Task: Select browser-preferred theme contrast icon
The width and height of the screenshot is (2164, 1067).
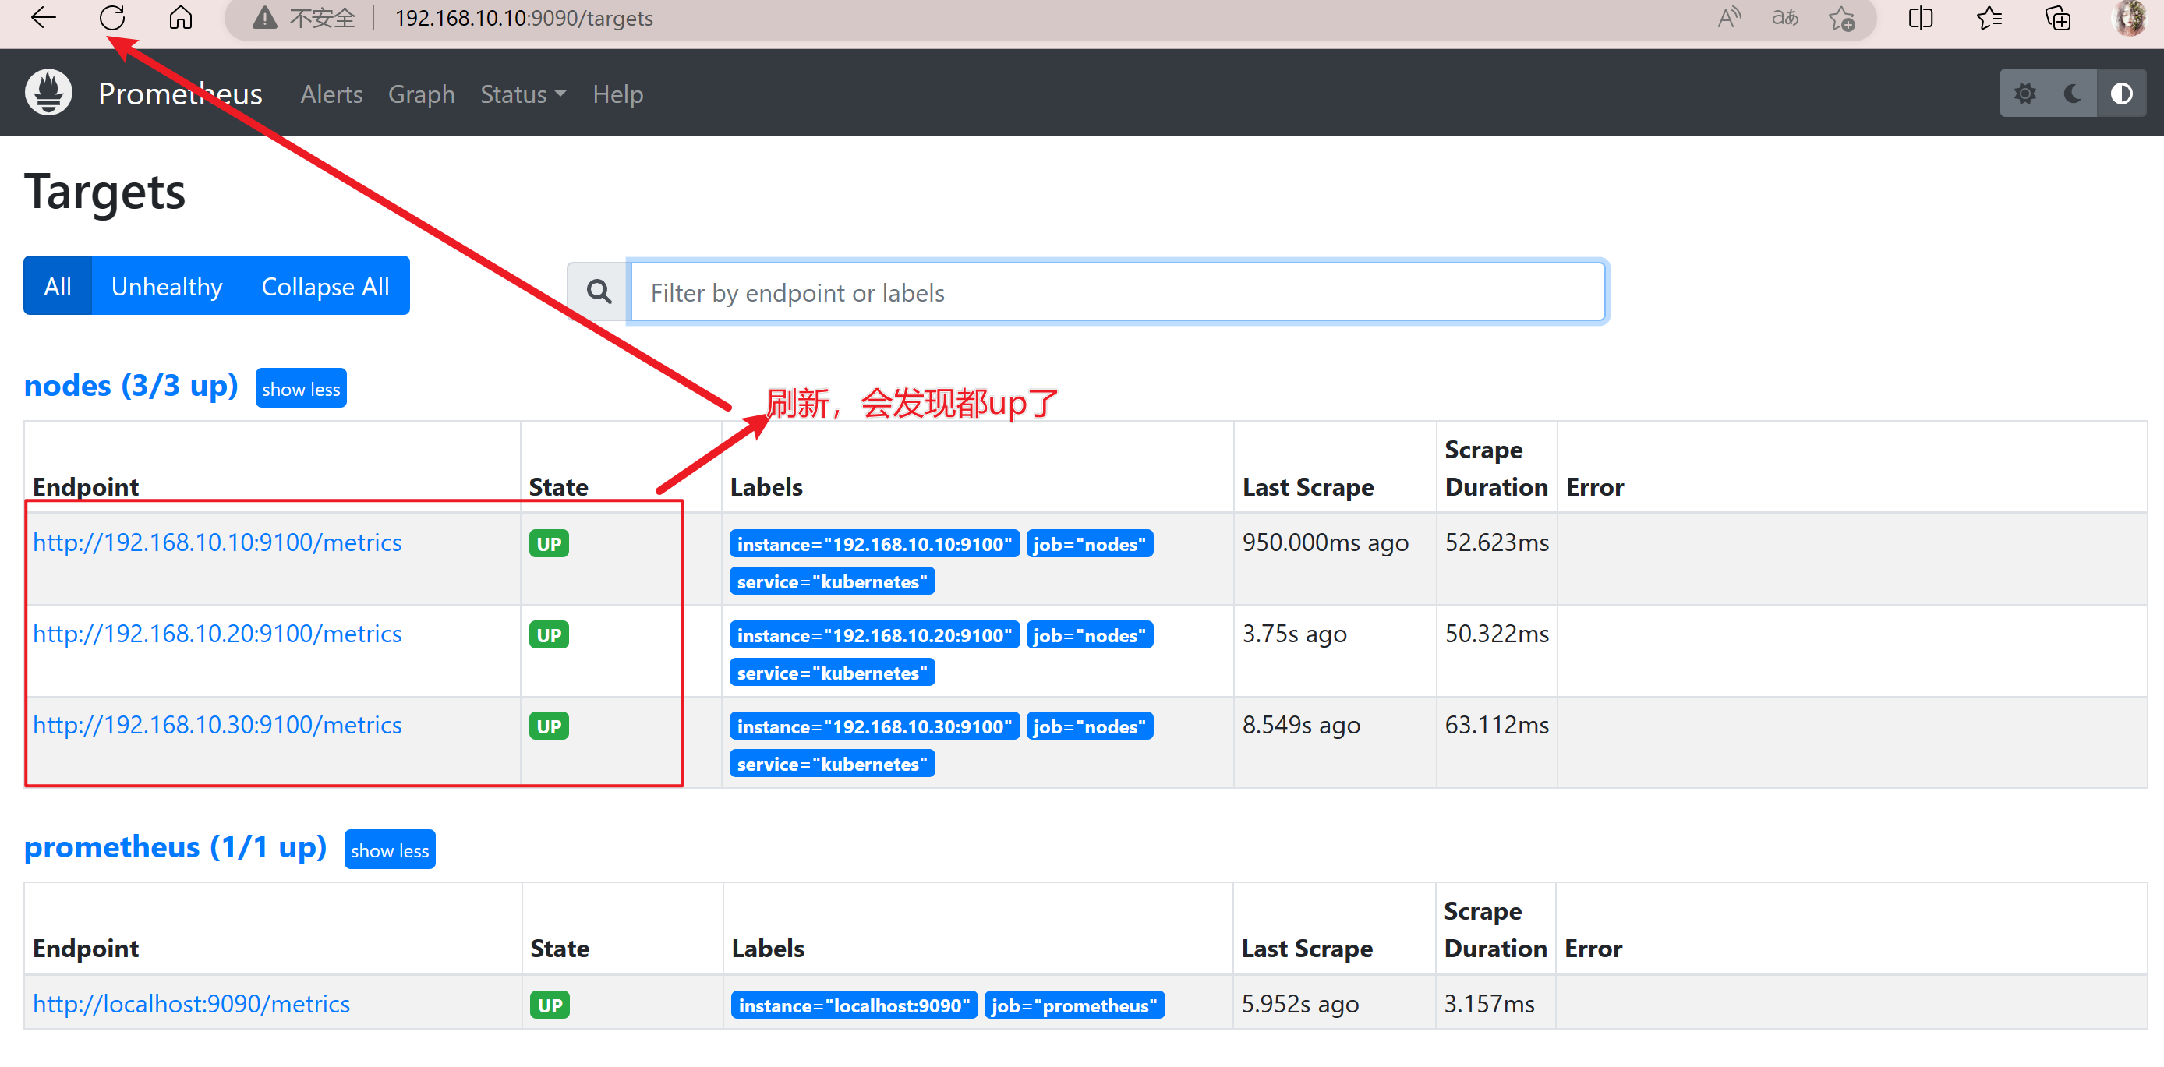Action: point(2121,94)
